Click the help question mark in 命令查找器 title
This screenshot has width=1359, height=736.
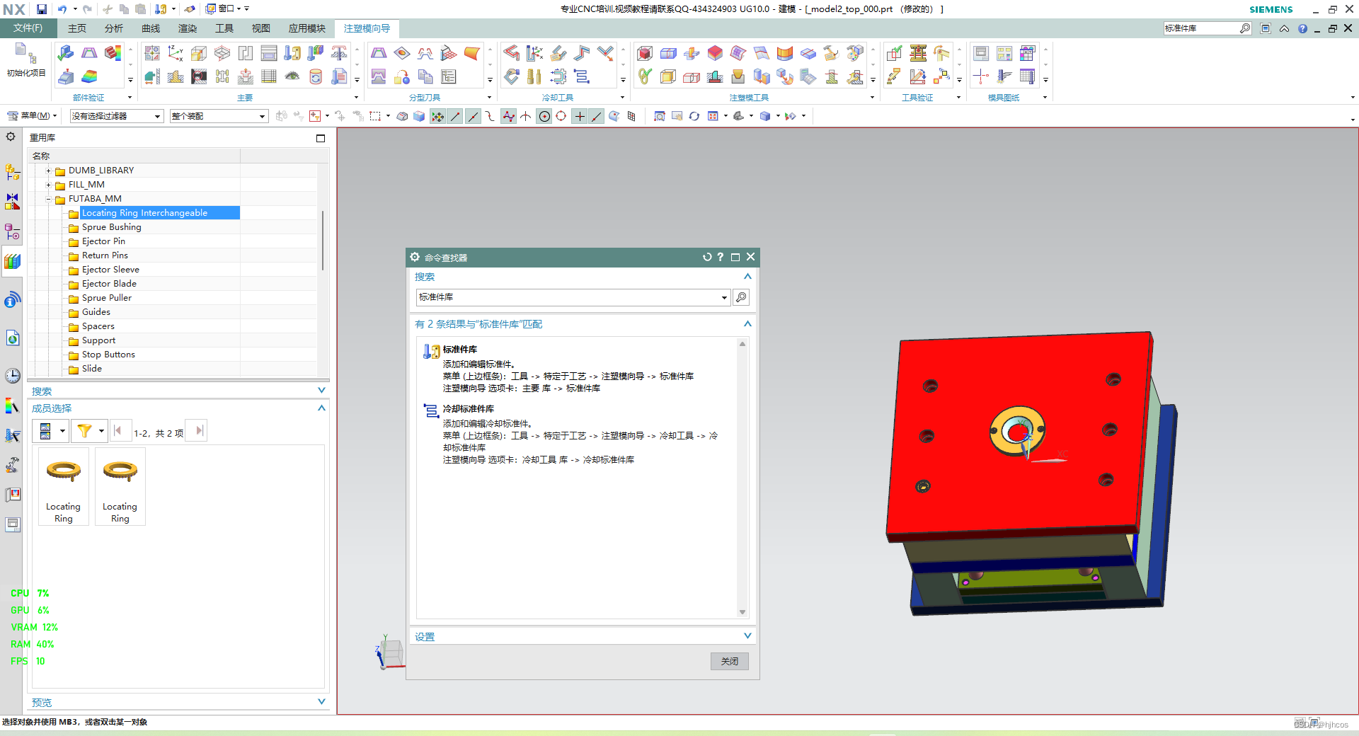pyautogui.click(x=721, y=257)
